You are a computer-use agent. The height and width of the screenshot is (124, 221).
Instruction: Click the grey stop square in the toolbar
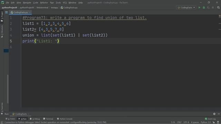pyautogui.click(x=213, y=8)
